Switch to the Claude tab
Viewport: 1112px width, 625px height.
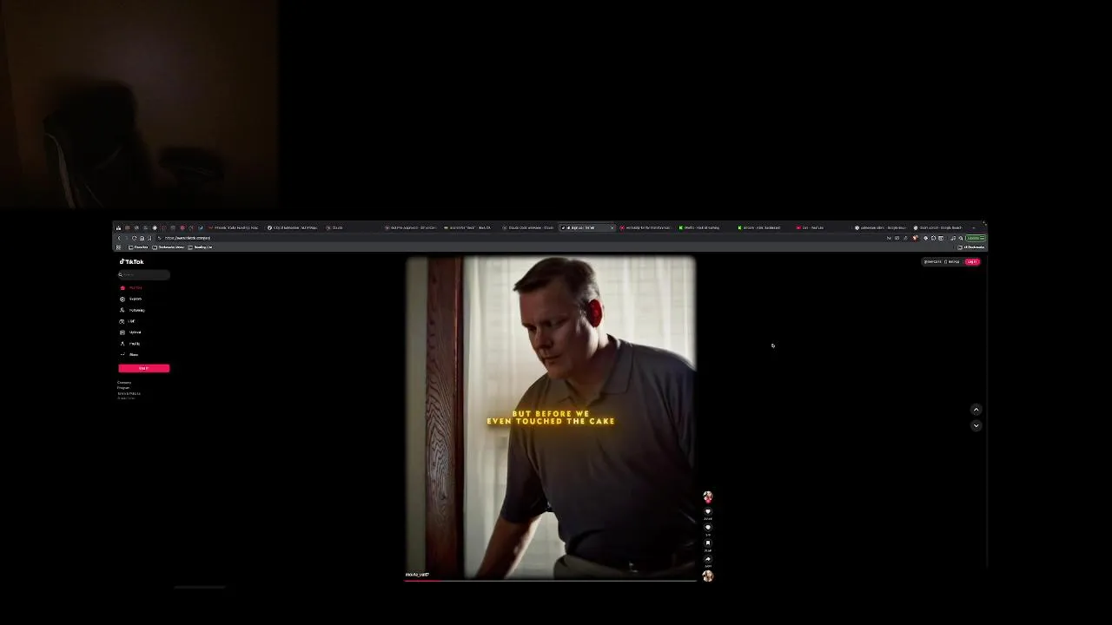pos(334,227)
